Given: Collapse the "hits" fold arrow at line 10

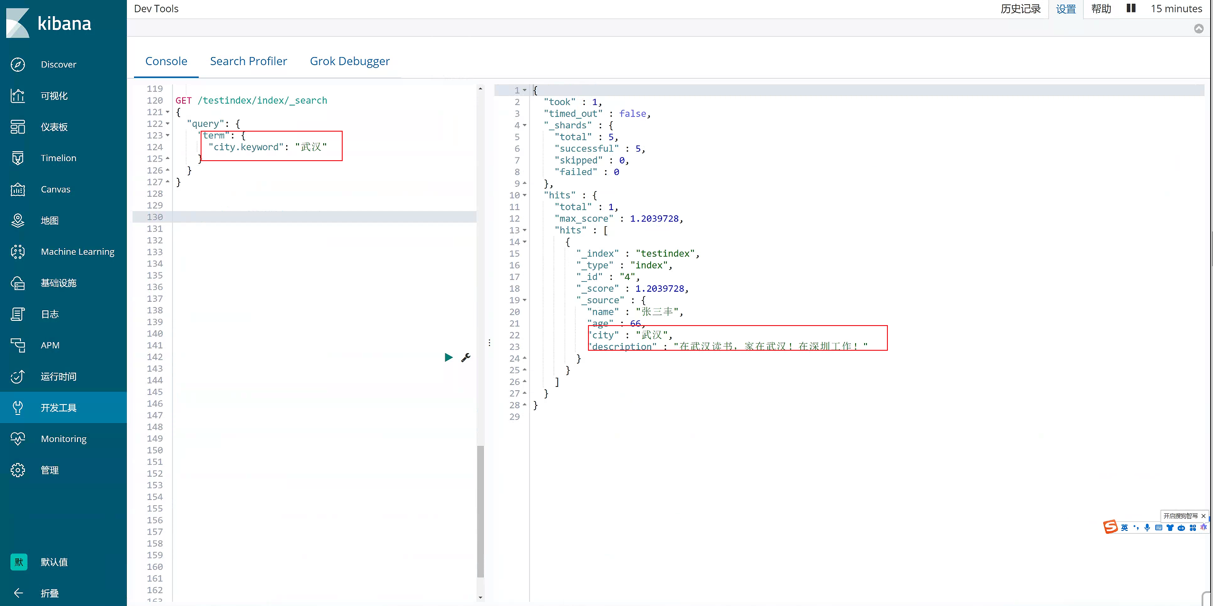Looking at the screenshot, I should [x=525, y=195].
